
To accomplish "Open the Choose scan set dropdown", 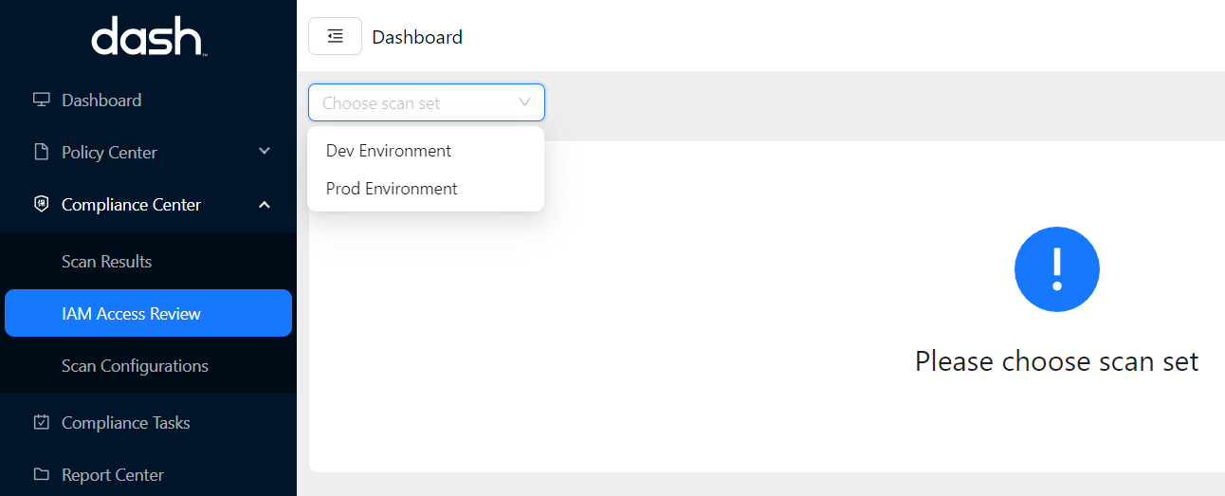I will pyautogui.click(x=426, y=102).
